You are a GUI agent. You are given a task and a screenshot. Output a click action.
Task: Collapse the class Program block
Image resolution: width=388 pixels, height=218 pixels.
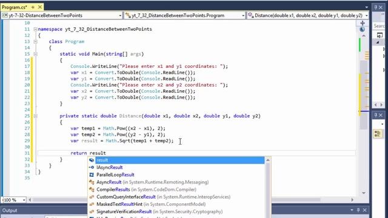click(x=35, y=42)
